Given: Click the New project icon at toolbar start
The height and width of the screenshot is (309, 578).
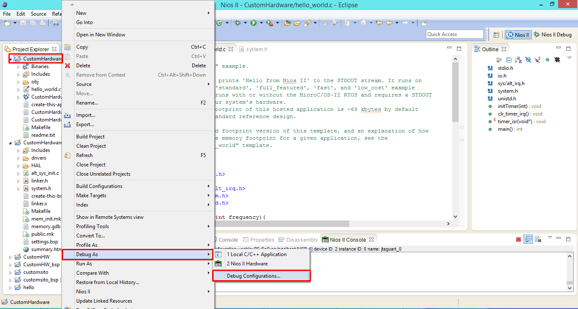Looking at the screenshot, I should click(x=7, y=23).
